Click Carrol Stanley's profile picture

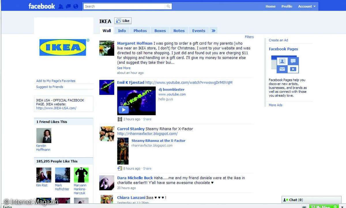tap(107, 134)
